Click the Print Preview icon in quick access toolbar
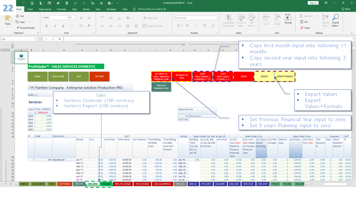356x200 pixels. point(32,3)
